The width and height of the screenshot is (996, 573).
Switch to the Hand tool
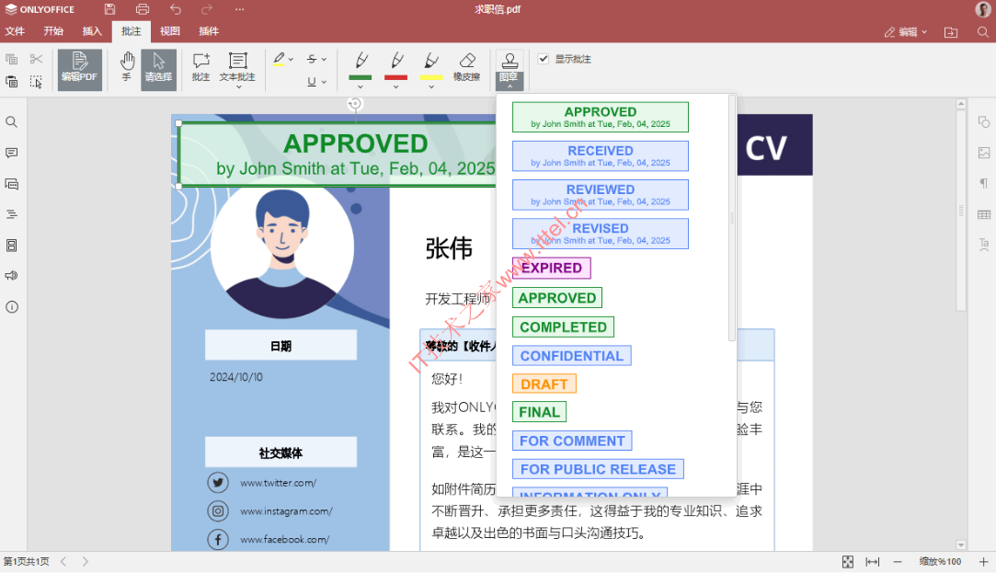coord(127,67)
